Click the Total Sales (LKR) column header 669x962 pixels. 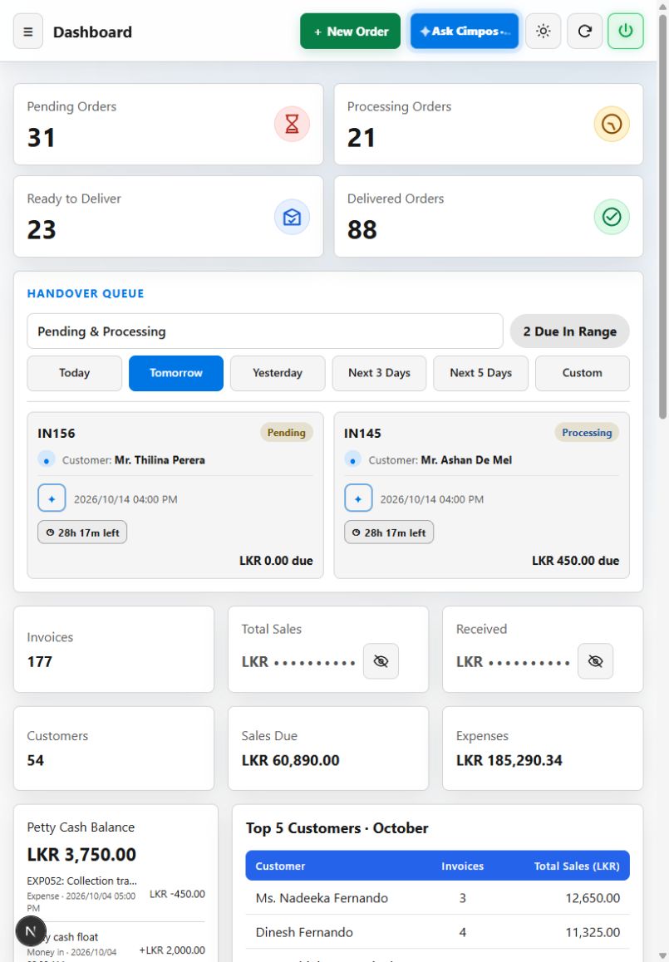(x=577, y=866)
